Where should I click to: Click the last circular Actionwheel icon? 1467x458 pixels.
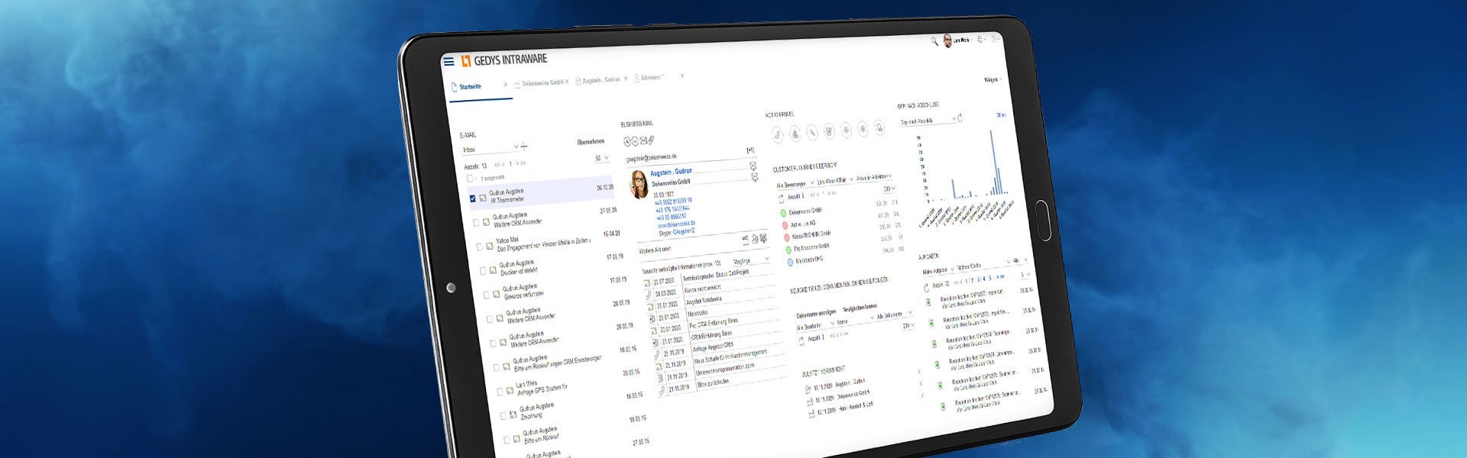(879, 128)
